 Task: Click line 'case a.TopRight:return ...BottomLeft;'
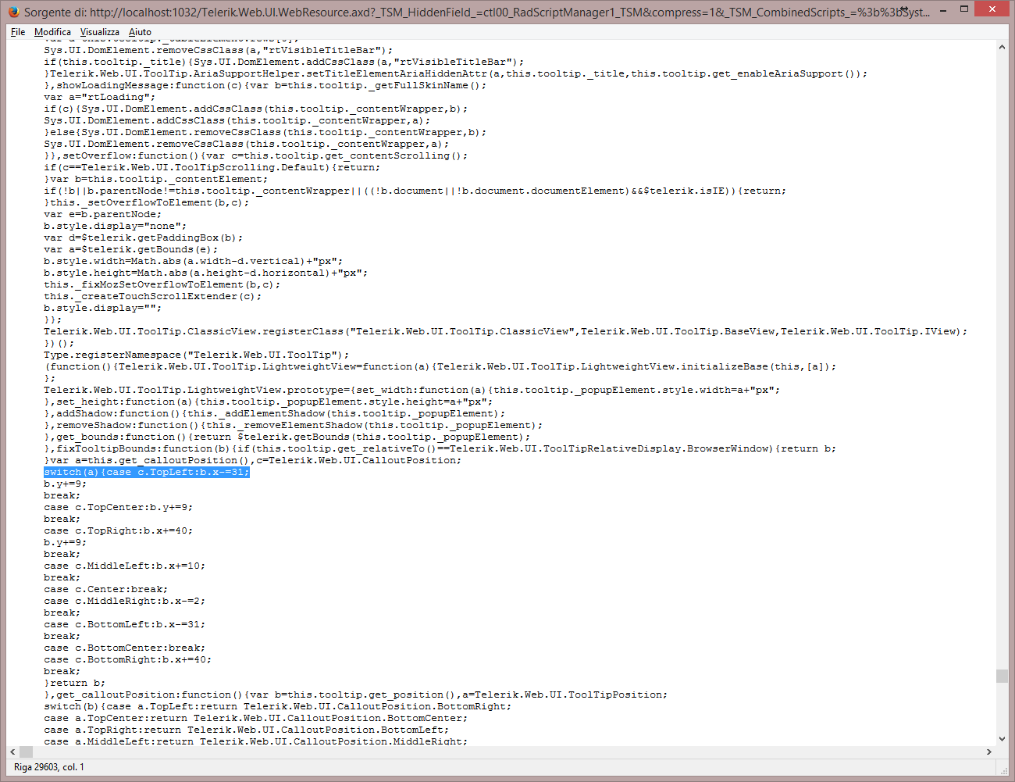pyautogui.click(x=246, y=730)
